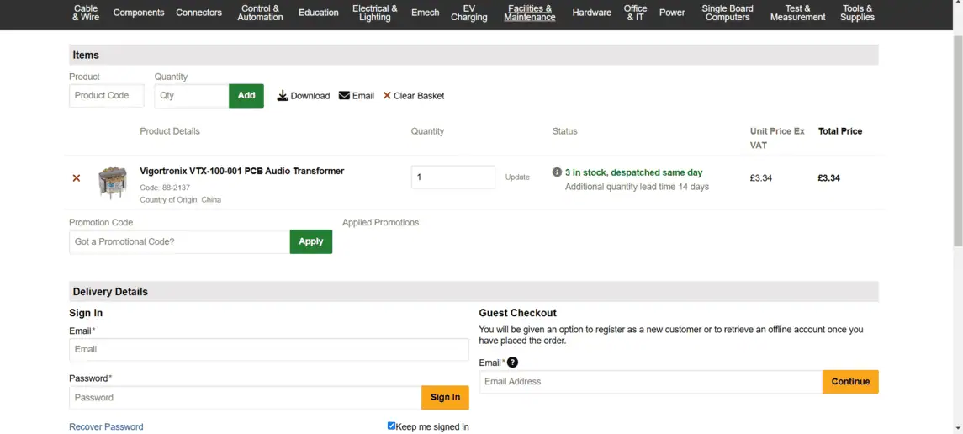Click the '3 in stock, despatched same day' text

(634, 172)
